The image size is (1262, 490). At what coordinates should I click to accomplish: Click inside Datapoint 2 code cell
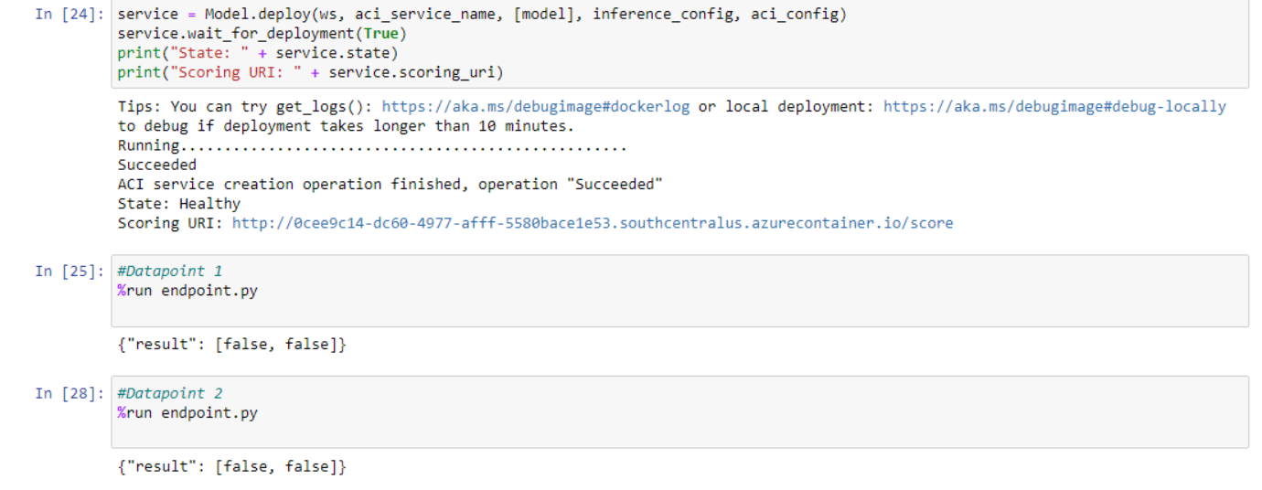(x=679, y=412)
